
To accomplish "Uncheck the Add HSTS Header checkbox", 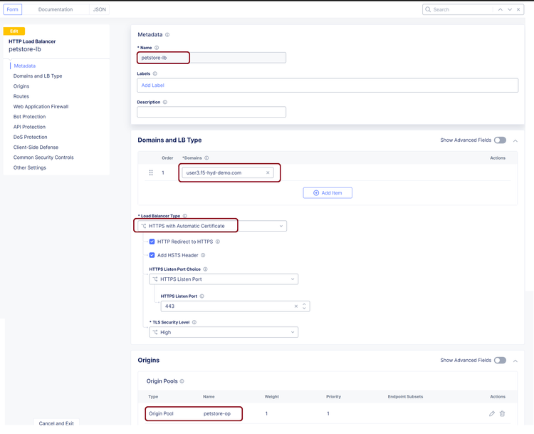I will 152,255.
